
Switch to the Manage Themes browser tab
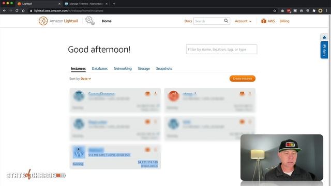tap(86, 4)
